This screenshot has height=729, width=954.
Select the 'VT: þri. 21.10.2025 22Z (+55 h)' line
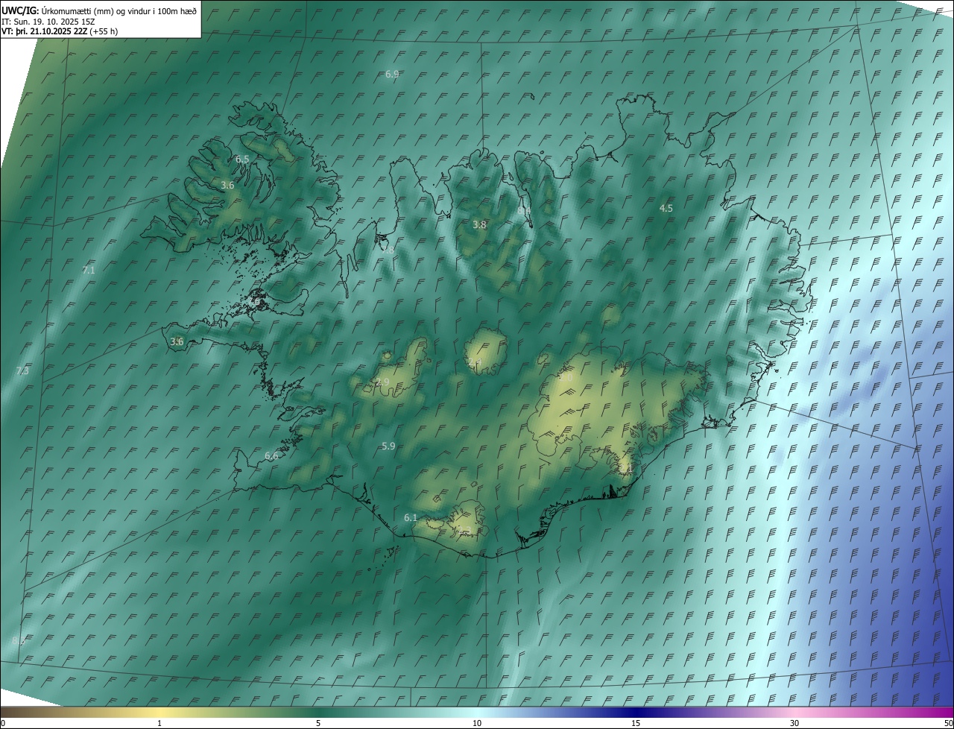tap(60, 31)
